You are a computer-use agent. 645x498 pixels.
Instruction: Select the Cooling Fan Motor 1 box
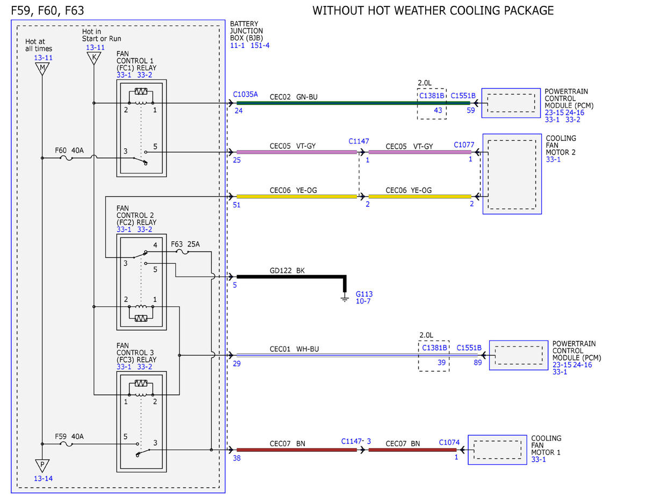pyautogui.click(x=498, y=450)
